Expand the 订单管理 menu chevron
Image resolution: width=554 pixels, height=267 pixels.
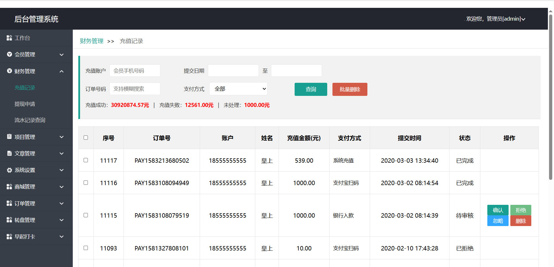click(x=61, y=203)
